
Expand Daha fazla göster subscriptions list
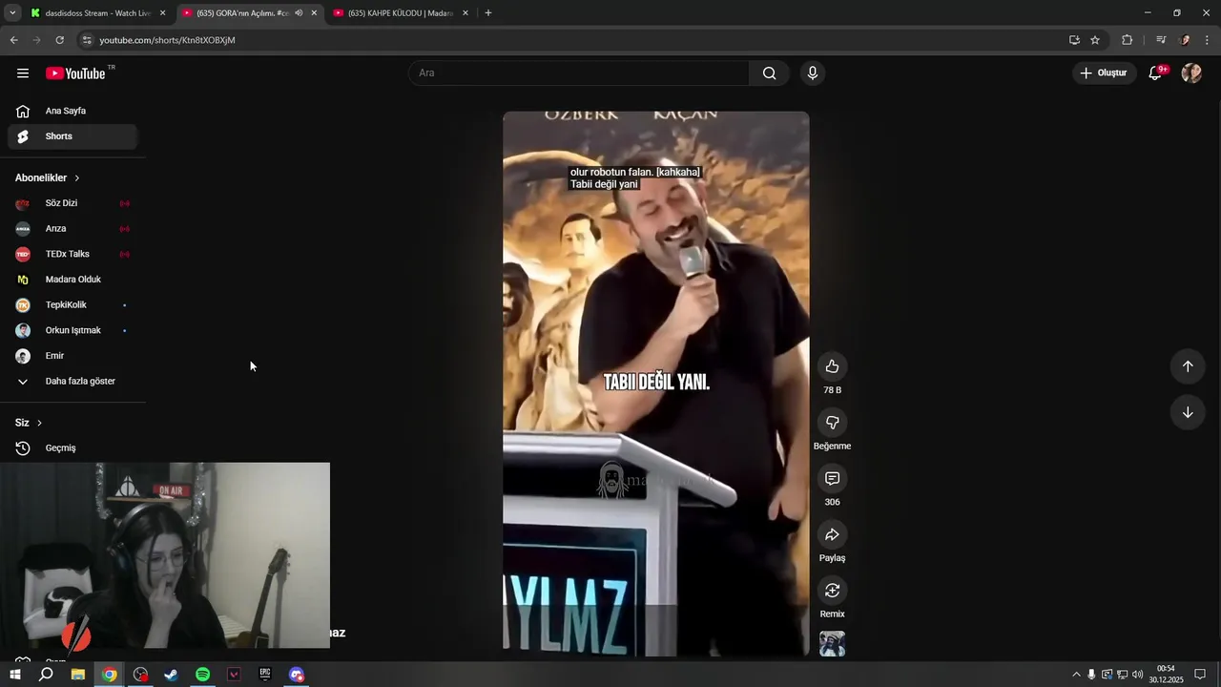coord(72,382)
